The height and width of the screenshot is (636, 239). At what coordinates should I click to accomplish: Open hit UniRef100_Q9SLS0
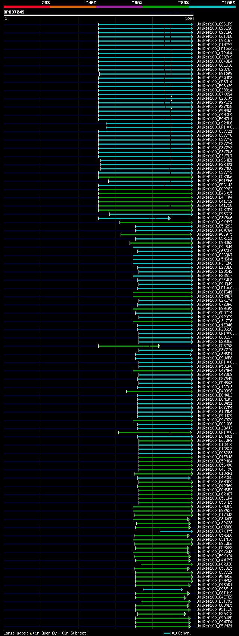[214, 28]
